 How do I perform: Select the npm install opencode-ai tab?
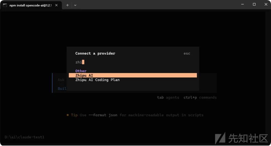[31, 5]
